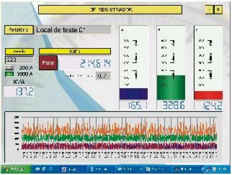Select the 200 A range indicator

point(9,68)
